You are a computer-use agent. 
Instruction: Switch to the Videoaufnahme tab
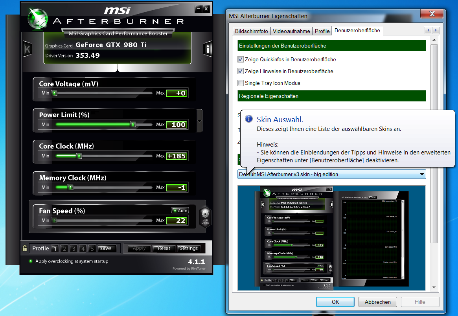(291, 31)
